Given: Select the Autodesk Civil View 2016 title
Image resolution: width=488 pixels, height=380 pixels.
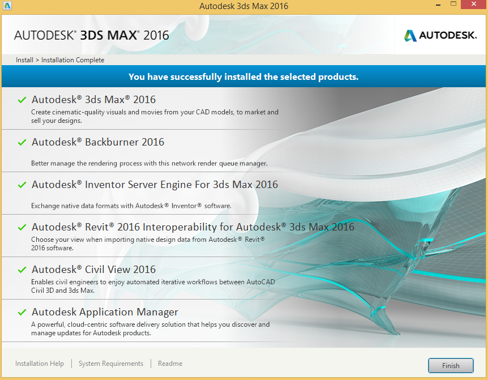Looking at the screenshot, I should tap(93, 270).
